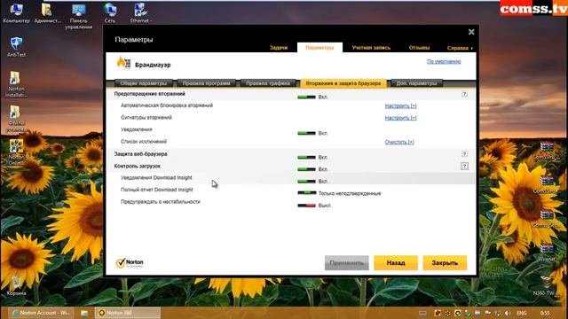Viewport: 568px width, 319px height.
Task: Open the Панель управления desktop icon
Action: point(79,16)
